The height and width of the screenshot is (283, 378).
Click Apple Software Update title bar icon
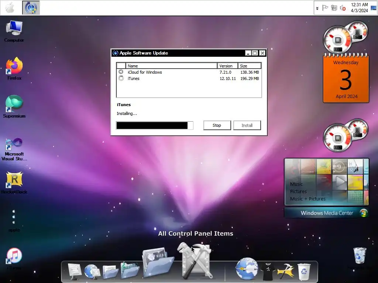coord(116,53)
